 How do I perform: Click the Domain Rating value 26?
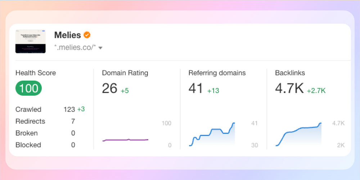(x=110, y=89)
